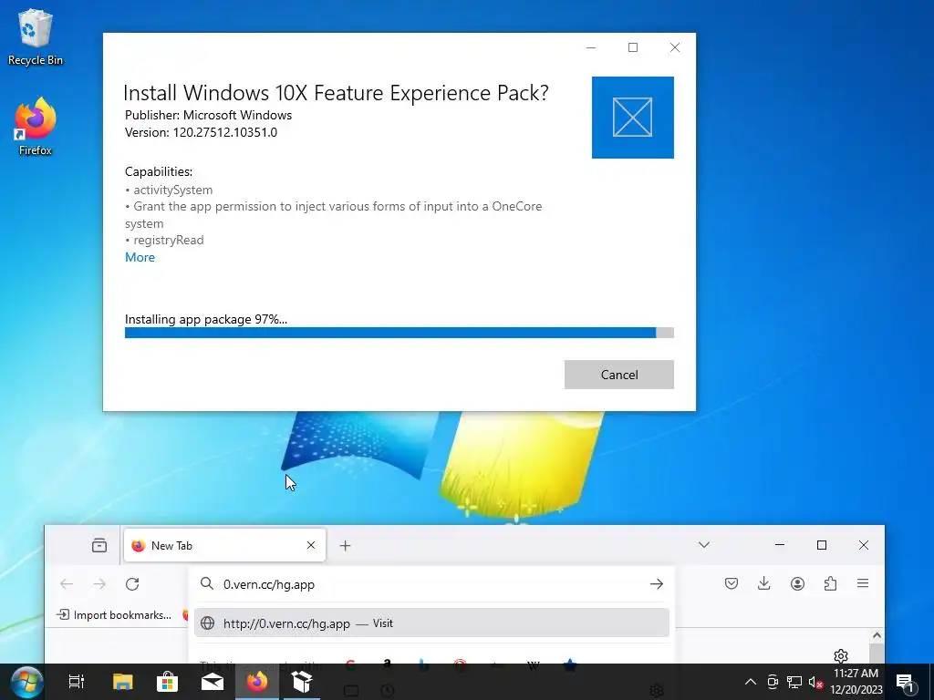The height and width of the screenshot is (700, 934).
Task: Switch to App Installer on taskbar
Action: (x=302, y=682)
